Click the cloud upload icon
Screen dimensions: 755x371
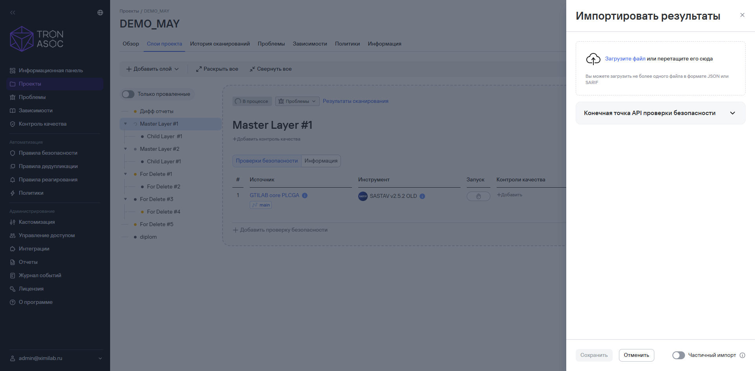tap(593, 59)
